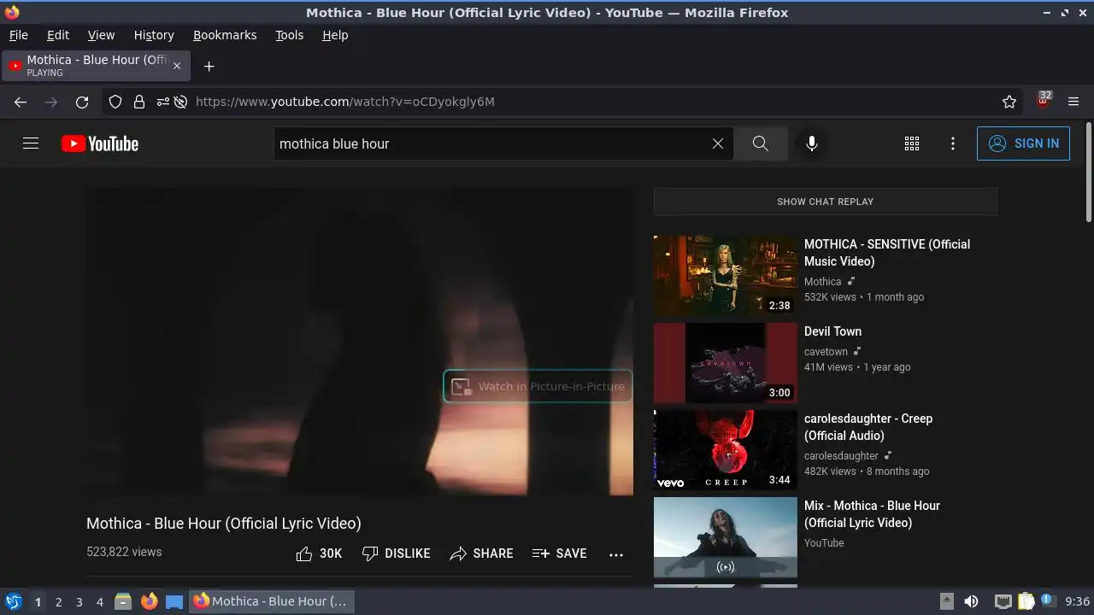Visit the Mothica channel name
Screen dimensions: 1094x615
822,282
